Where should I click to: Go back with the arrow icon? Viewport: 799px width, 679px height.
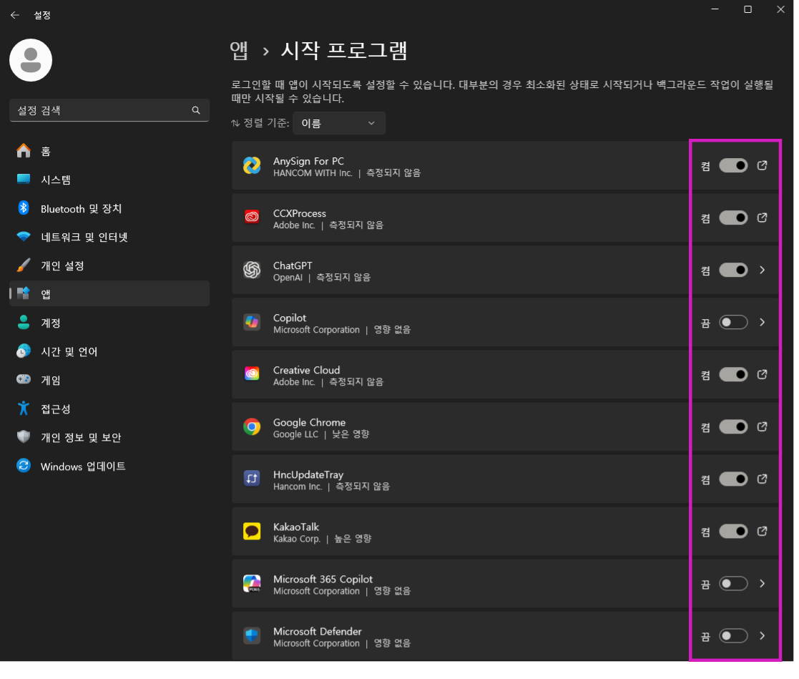(15, 15)
